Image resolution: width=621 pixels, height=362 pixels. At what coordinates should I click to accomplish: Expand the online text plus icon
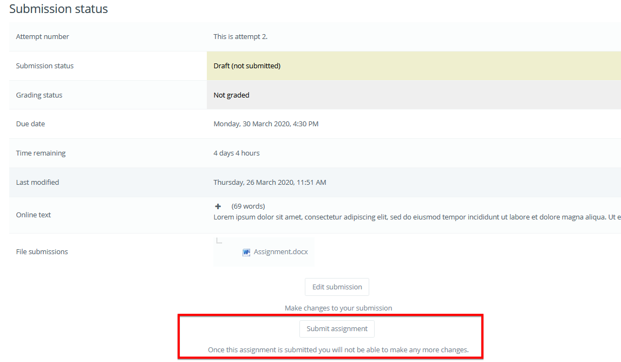(218, 206)
